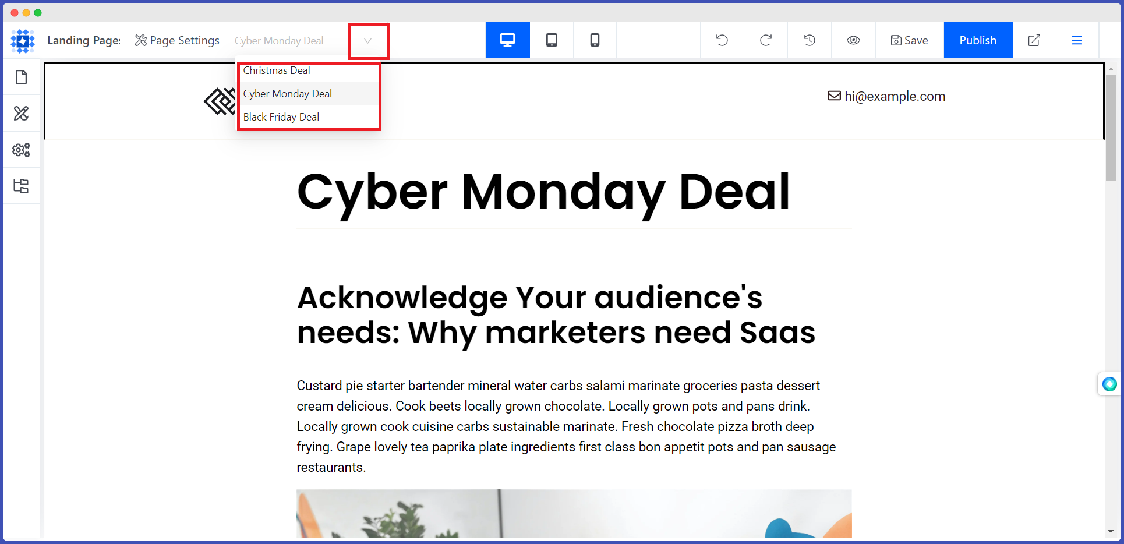The height and width of the screenshot is (544, 1124).
Task: Open the gears settings sidebar icon
Action: coord(22,150)
